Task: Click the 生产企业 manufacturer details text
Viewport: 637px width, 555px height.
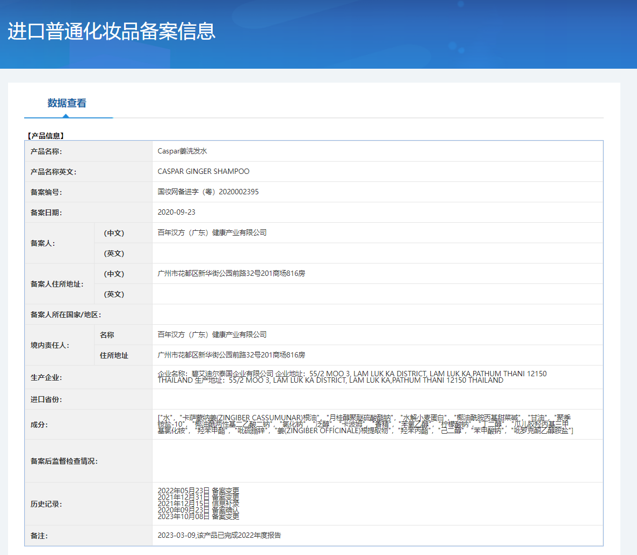Action: pos(352,377)
